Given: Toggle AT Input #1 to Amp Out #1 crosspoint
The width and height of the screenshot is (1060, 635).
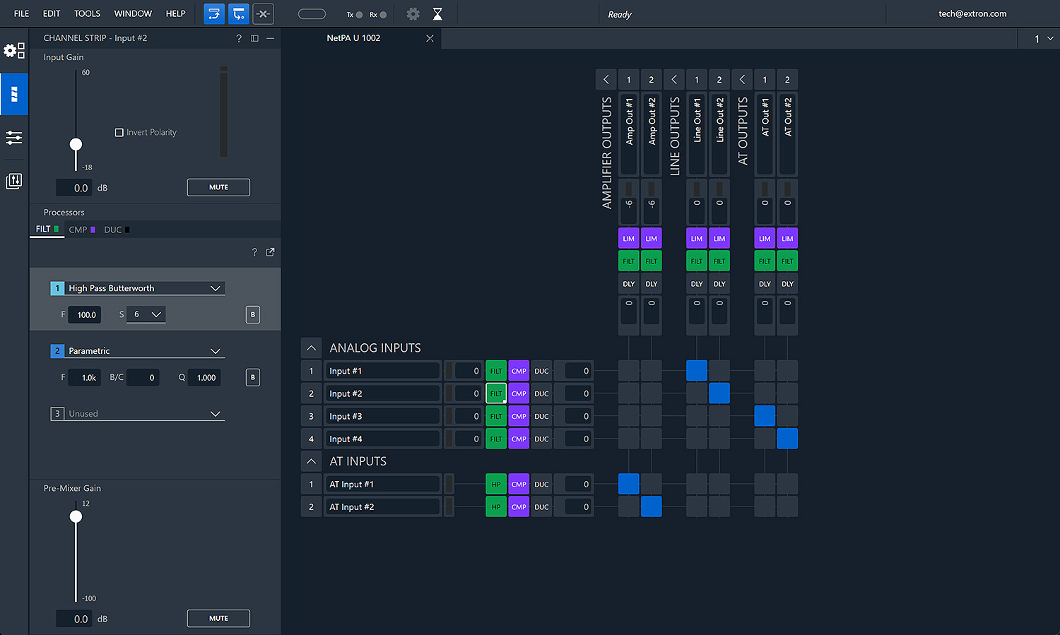Looking at the screenshot, I should pyautogui.click(x=629, y=484).
